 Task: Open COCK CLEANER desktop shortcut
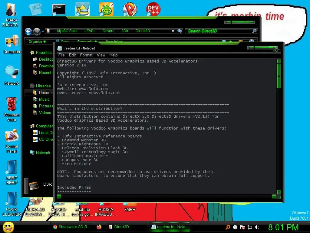[x=12, y=204]
